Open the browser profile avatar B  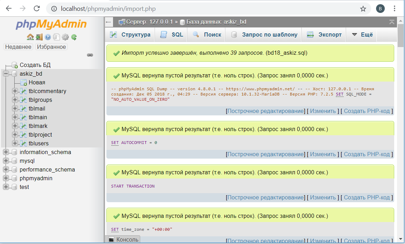pos(380,9)
